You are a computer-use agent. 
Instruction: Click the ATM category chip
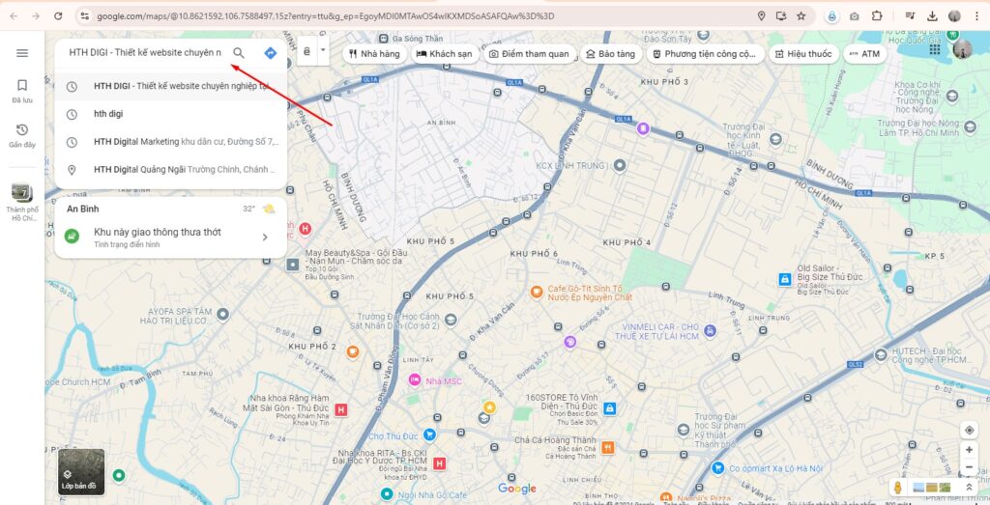pyautogui.click(x=864, y=53)
